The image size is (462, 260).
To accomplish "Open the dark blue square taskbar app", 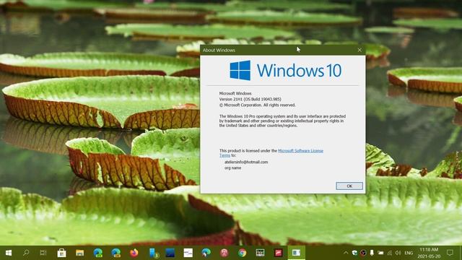I will tap(170, 253).
